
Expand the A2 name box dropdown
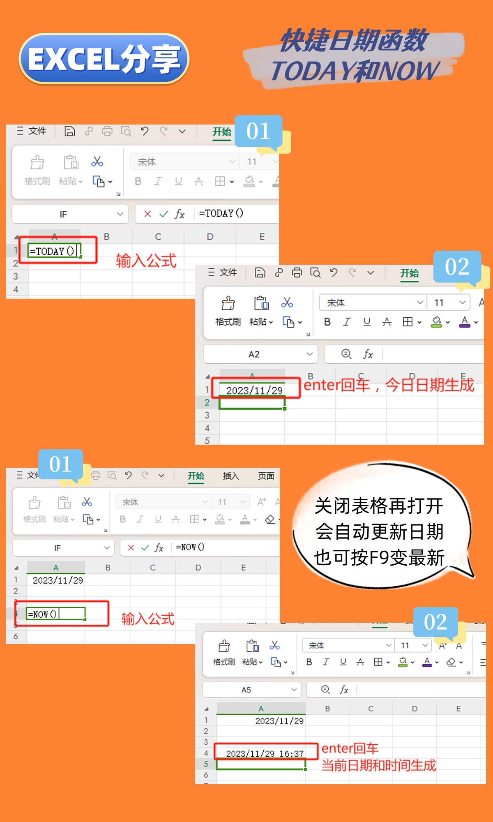coord(310,354)
